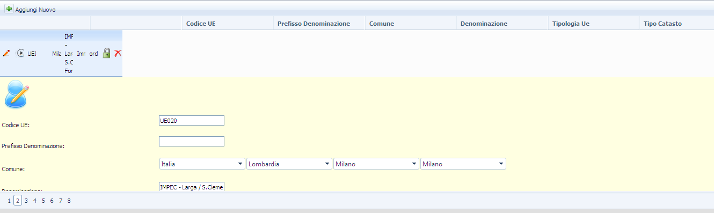This screenshot has width=714, height=213.
Task: Click the green plus Aggiungi Nuovo icon
Action: (9, 9)
